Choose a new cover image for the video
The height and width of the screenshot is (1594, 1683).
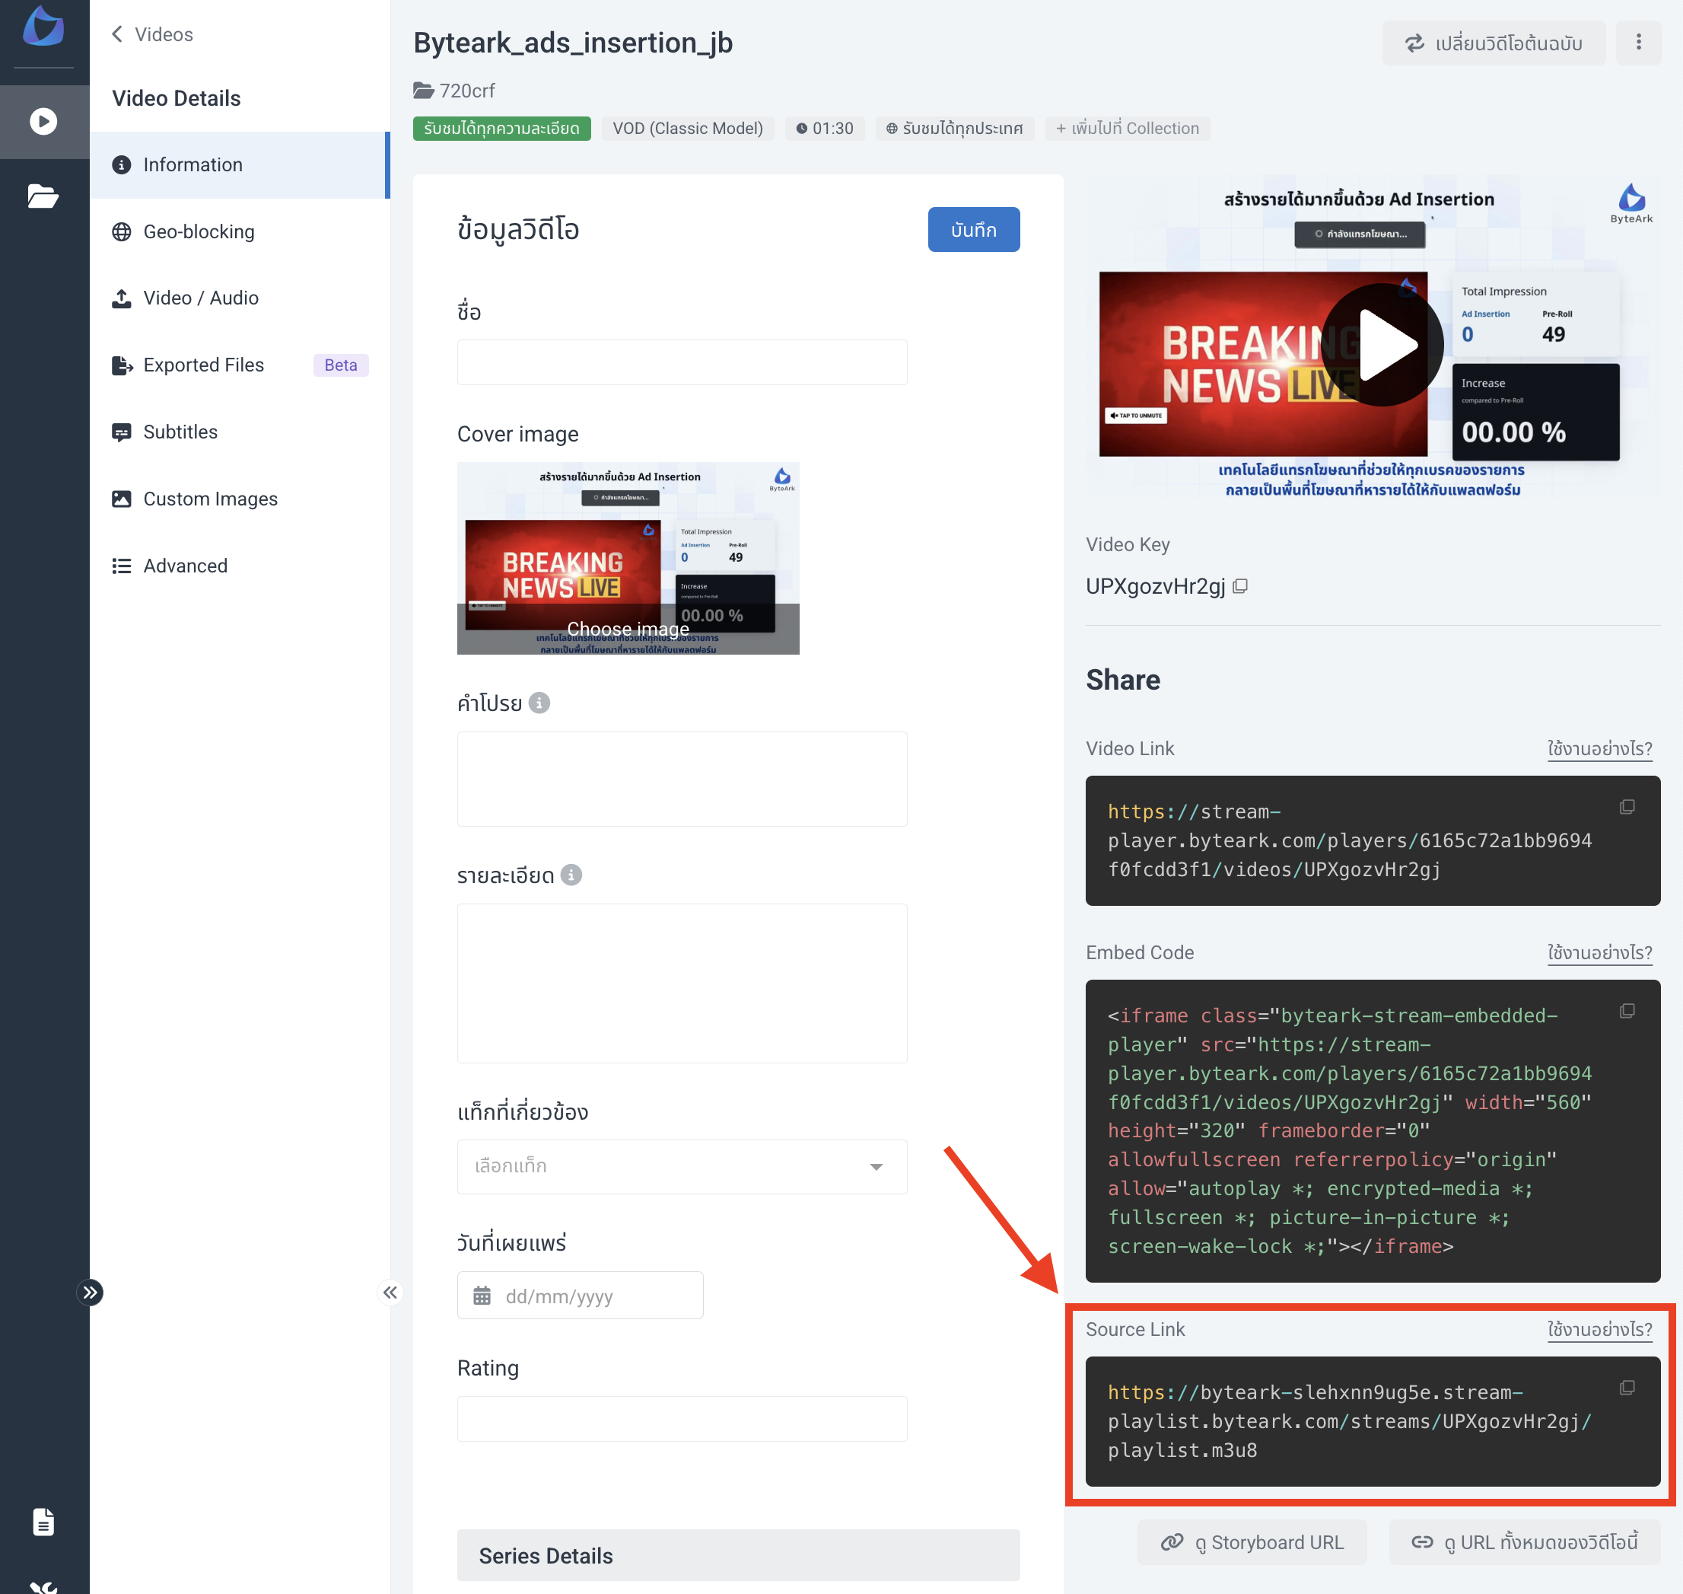point(628,629)
